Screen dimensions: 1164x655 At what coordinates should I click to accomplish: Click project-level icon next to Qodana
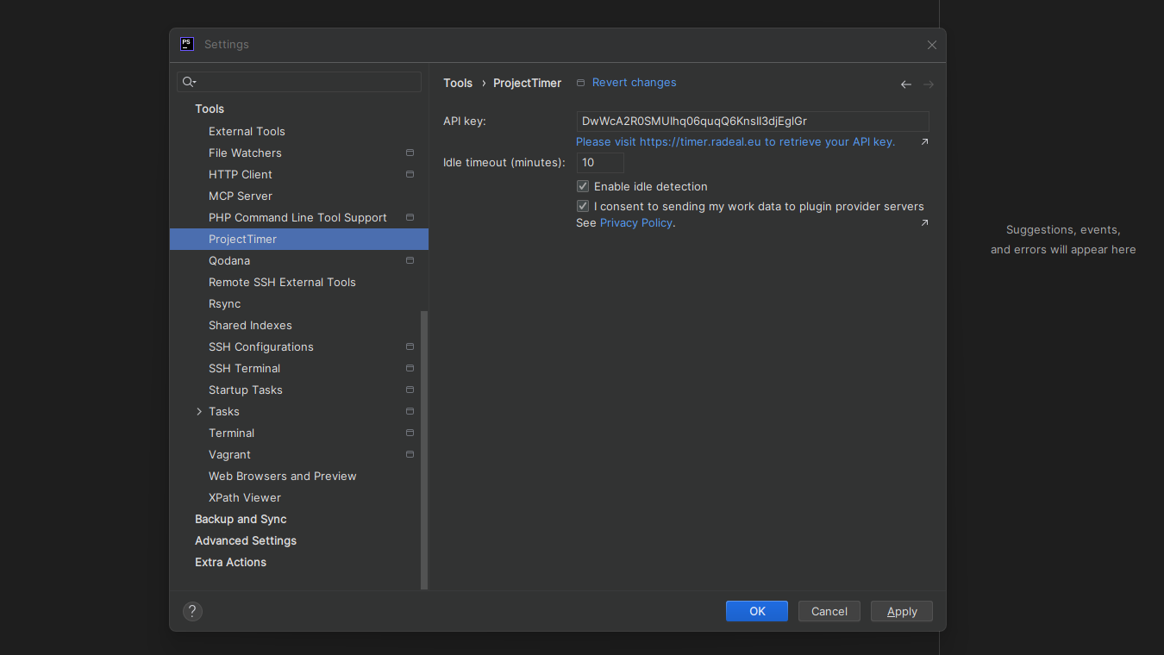point(410,260)
